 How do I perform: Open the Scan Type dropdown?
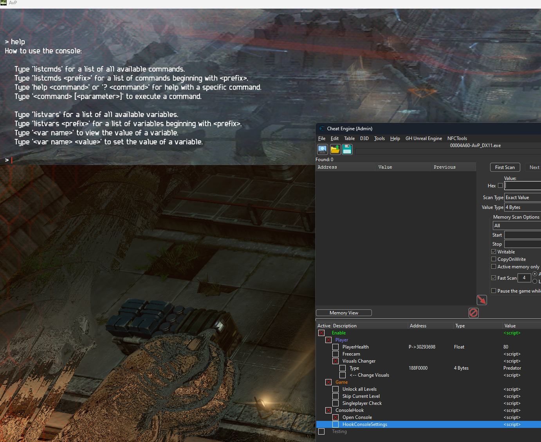click(523, 198)
